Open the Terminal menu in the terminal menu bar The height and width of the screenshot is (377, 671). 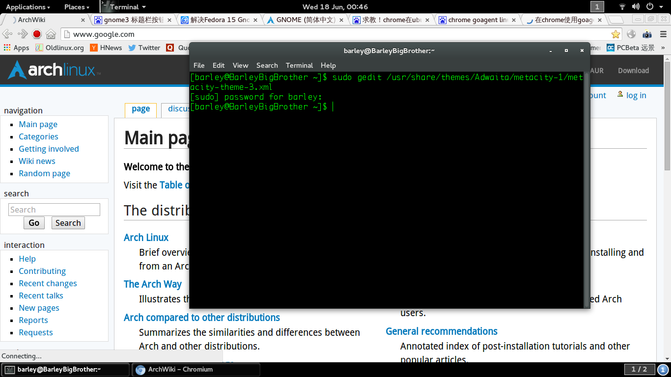point(299,65)
